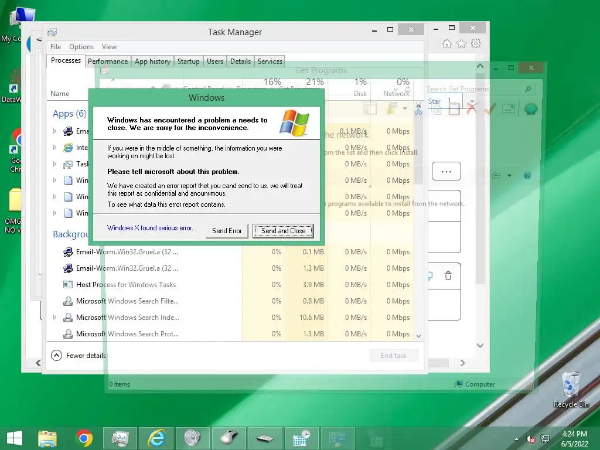Click the Internet Explorer icon in Apps list
Viewport: 600px width, 450px height.
(x=68, y=148)
